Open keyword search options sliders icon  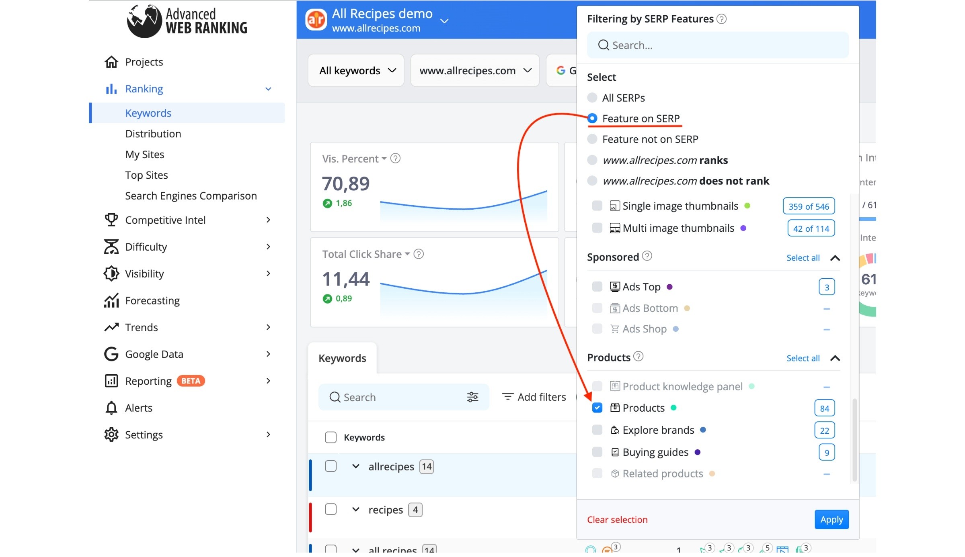(473, 398)
